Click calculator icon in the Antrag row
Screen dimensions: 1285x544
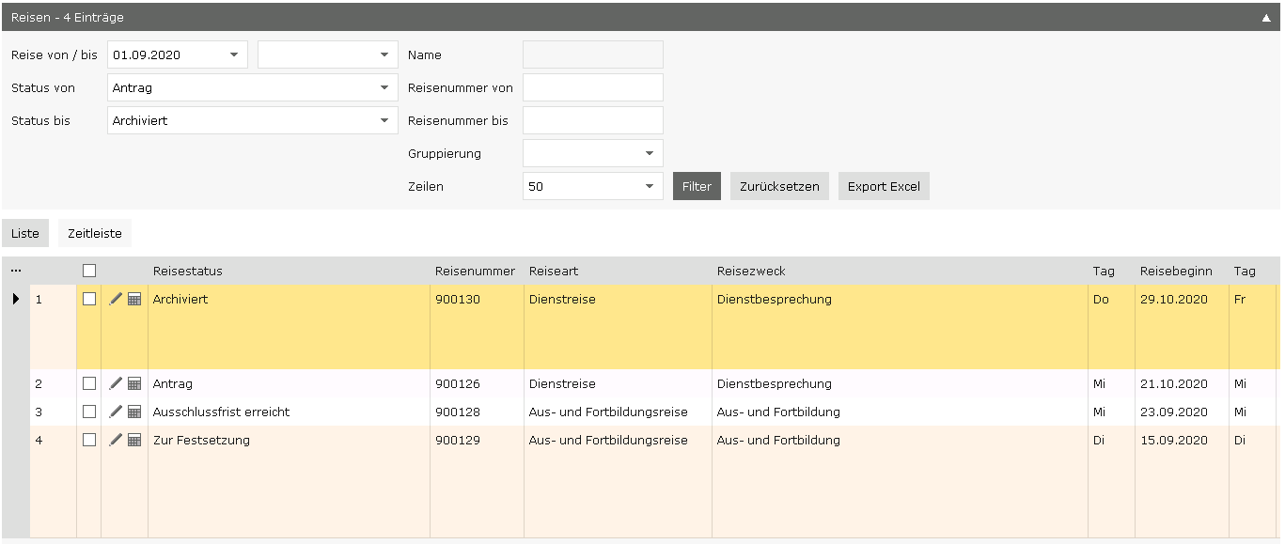pos(134,383)
